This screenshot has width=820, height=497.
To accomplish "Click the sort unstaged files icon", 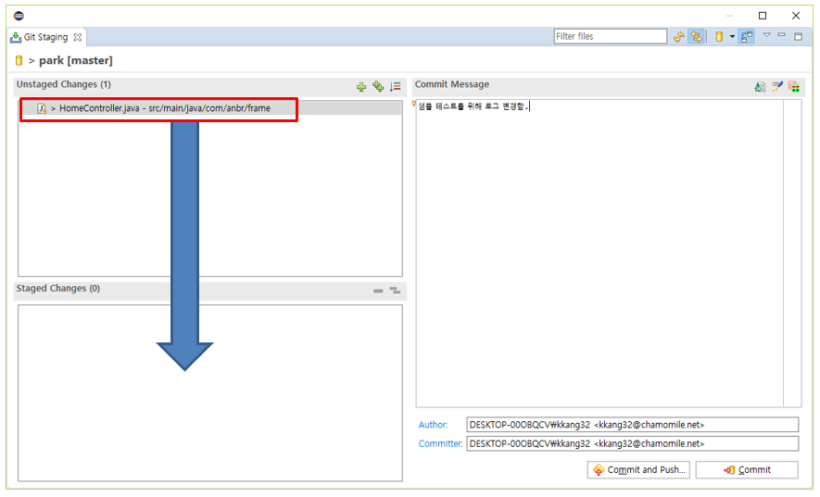I will point(396,86).
